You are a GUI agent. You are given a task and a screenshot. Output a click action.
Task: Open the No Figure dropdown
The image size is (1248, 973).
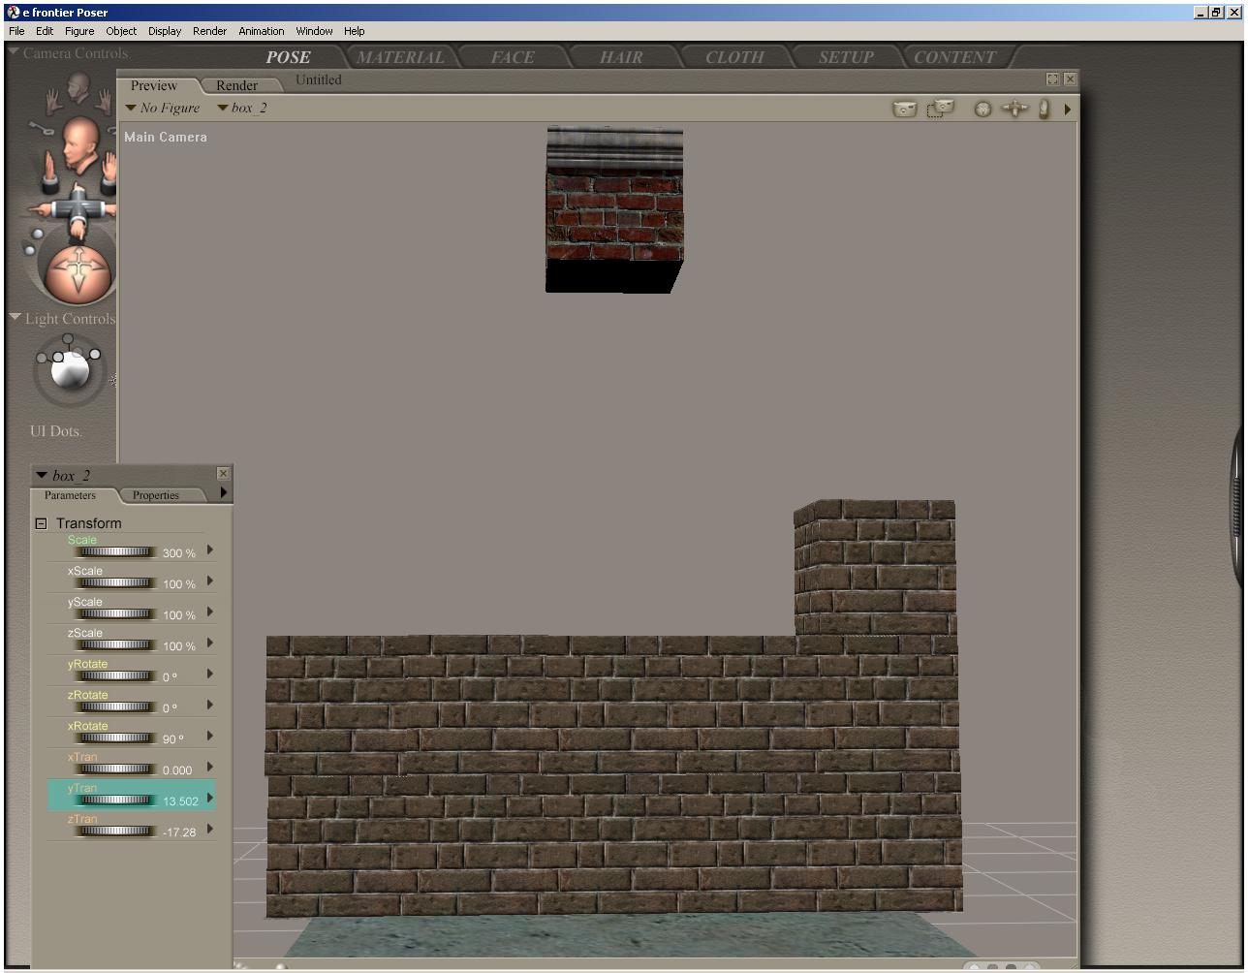point(163,109)
